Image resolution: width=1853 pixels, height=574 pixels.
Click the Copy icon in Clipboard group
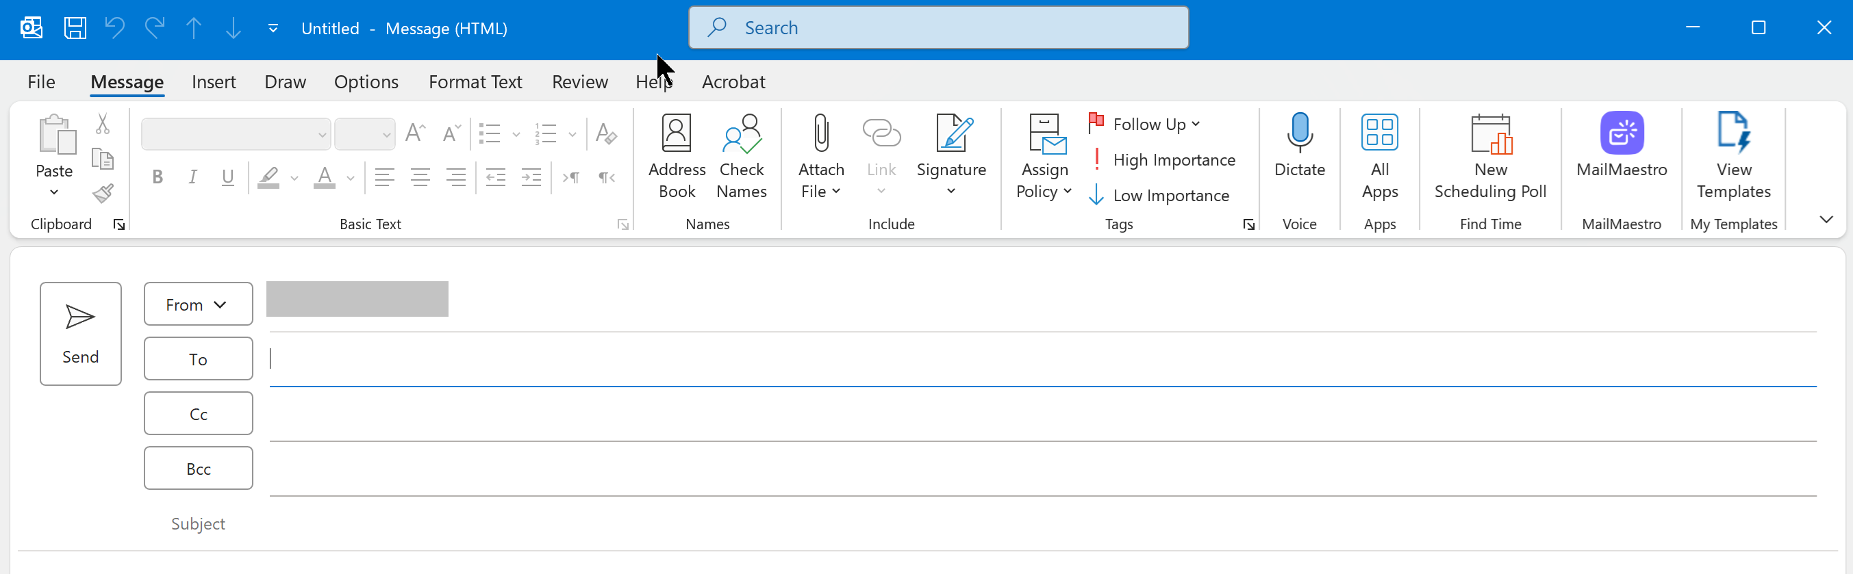(103, 159)
